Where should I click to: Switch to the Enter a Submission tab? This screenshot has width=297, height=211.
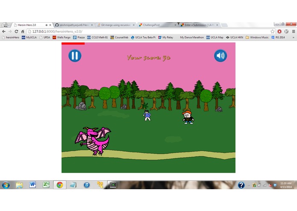(199, 25)
